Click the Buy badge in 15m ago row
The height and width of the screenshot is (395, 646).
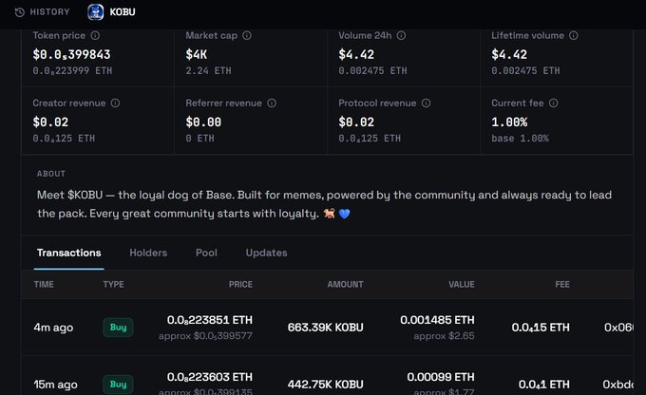(118, 385)
